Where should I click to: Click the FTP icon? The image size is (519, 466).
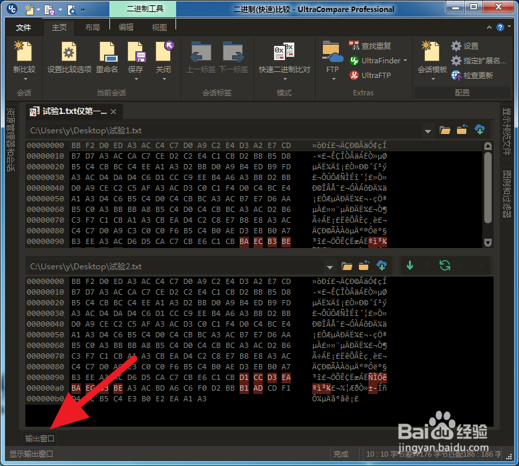332,52
